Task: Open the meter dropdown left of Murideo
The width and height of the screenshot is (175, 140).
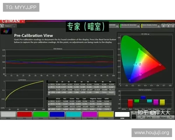Action: tap(114, 26)
